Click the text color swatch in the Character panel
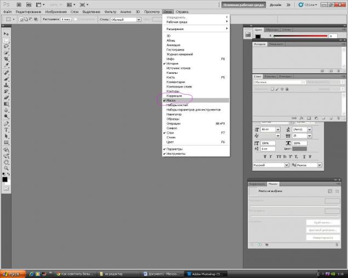Screen dimensions: 348x278 pos(299,149)
